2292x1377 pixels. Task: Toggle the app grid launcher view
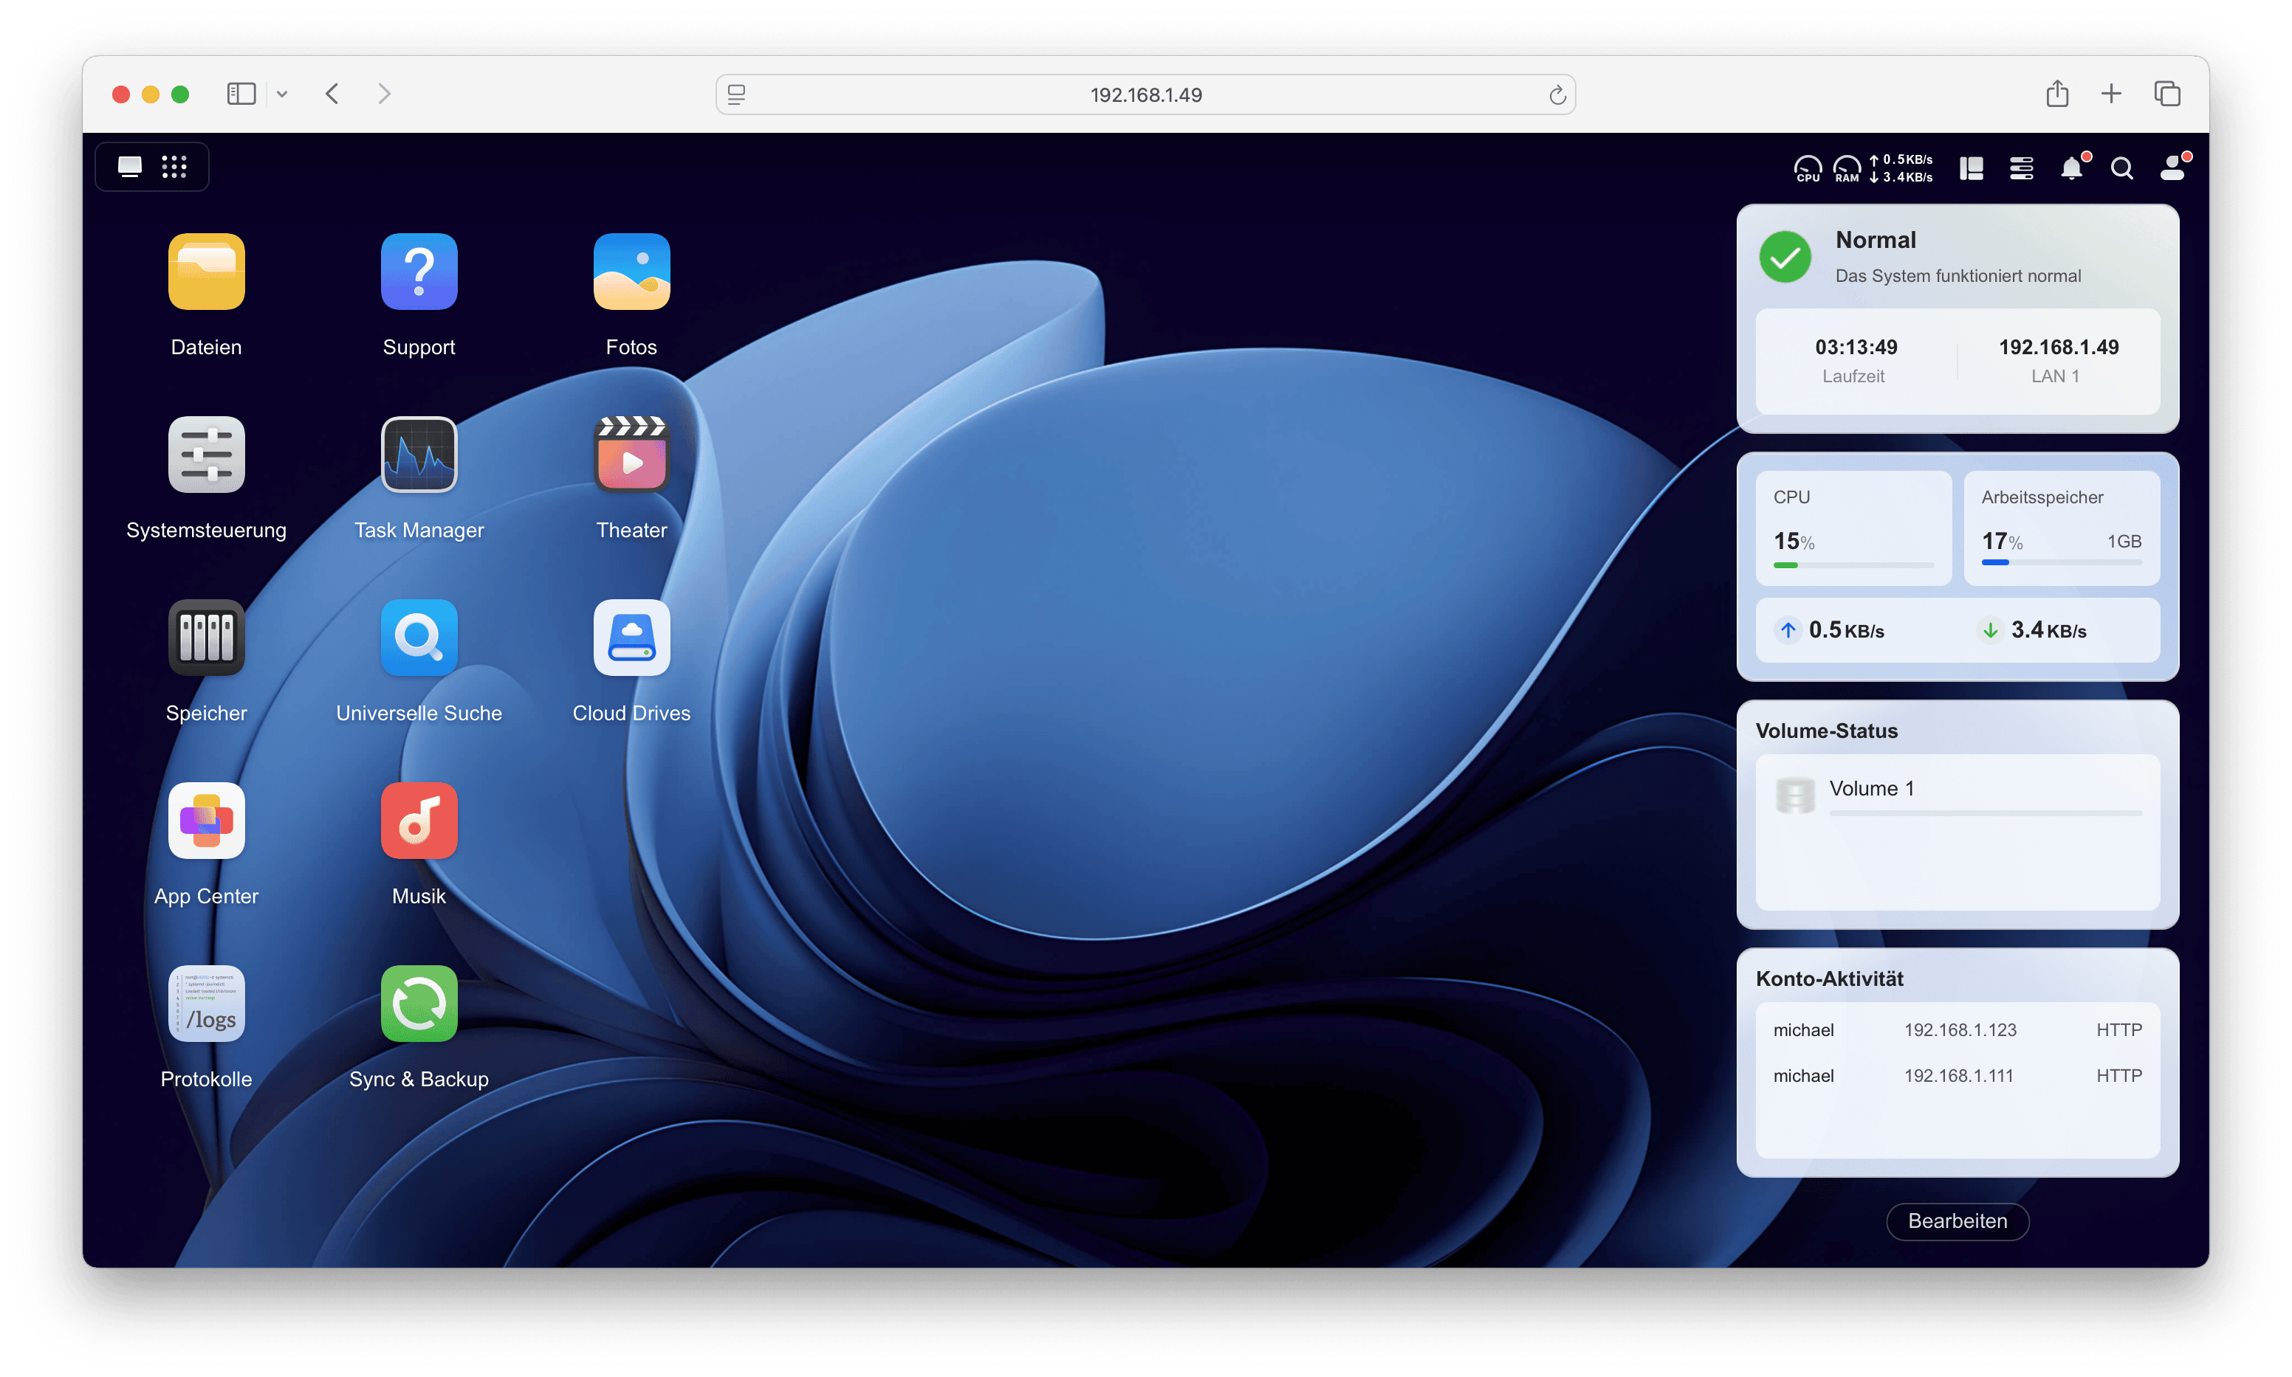tap(174, 167)
